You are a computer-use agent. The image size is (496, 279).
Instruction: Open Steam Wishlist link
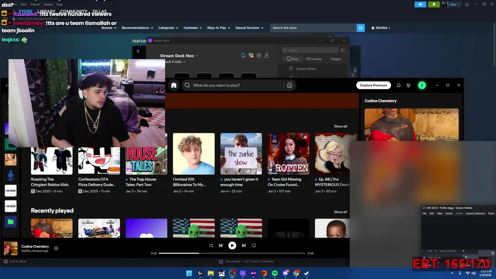380,28
